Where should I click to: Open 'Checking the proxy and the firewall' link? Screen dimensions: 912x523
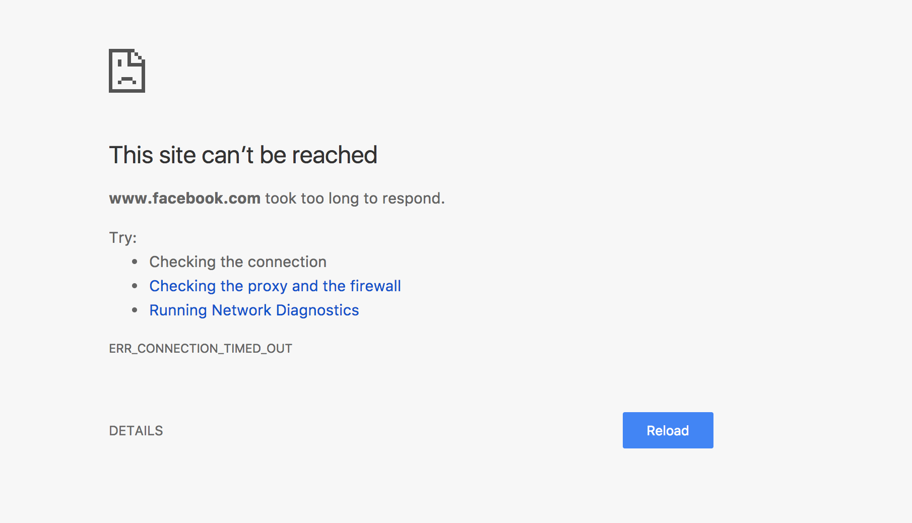[275, 286]
